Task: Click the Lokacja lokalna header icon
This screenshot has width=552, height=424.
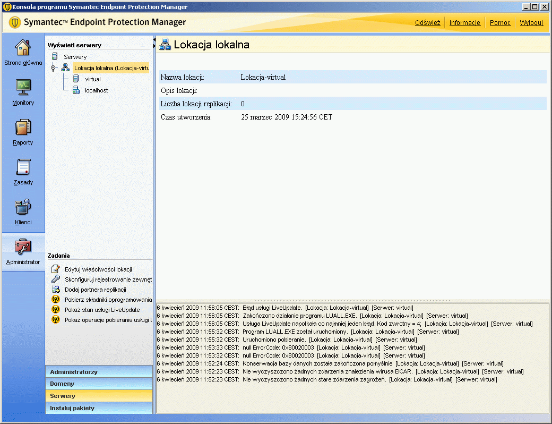Action: (165, 45)
